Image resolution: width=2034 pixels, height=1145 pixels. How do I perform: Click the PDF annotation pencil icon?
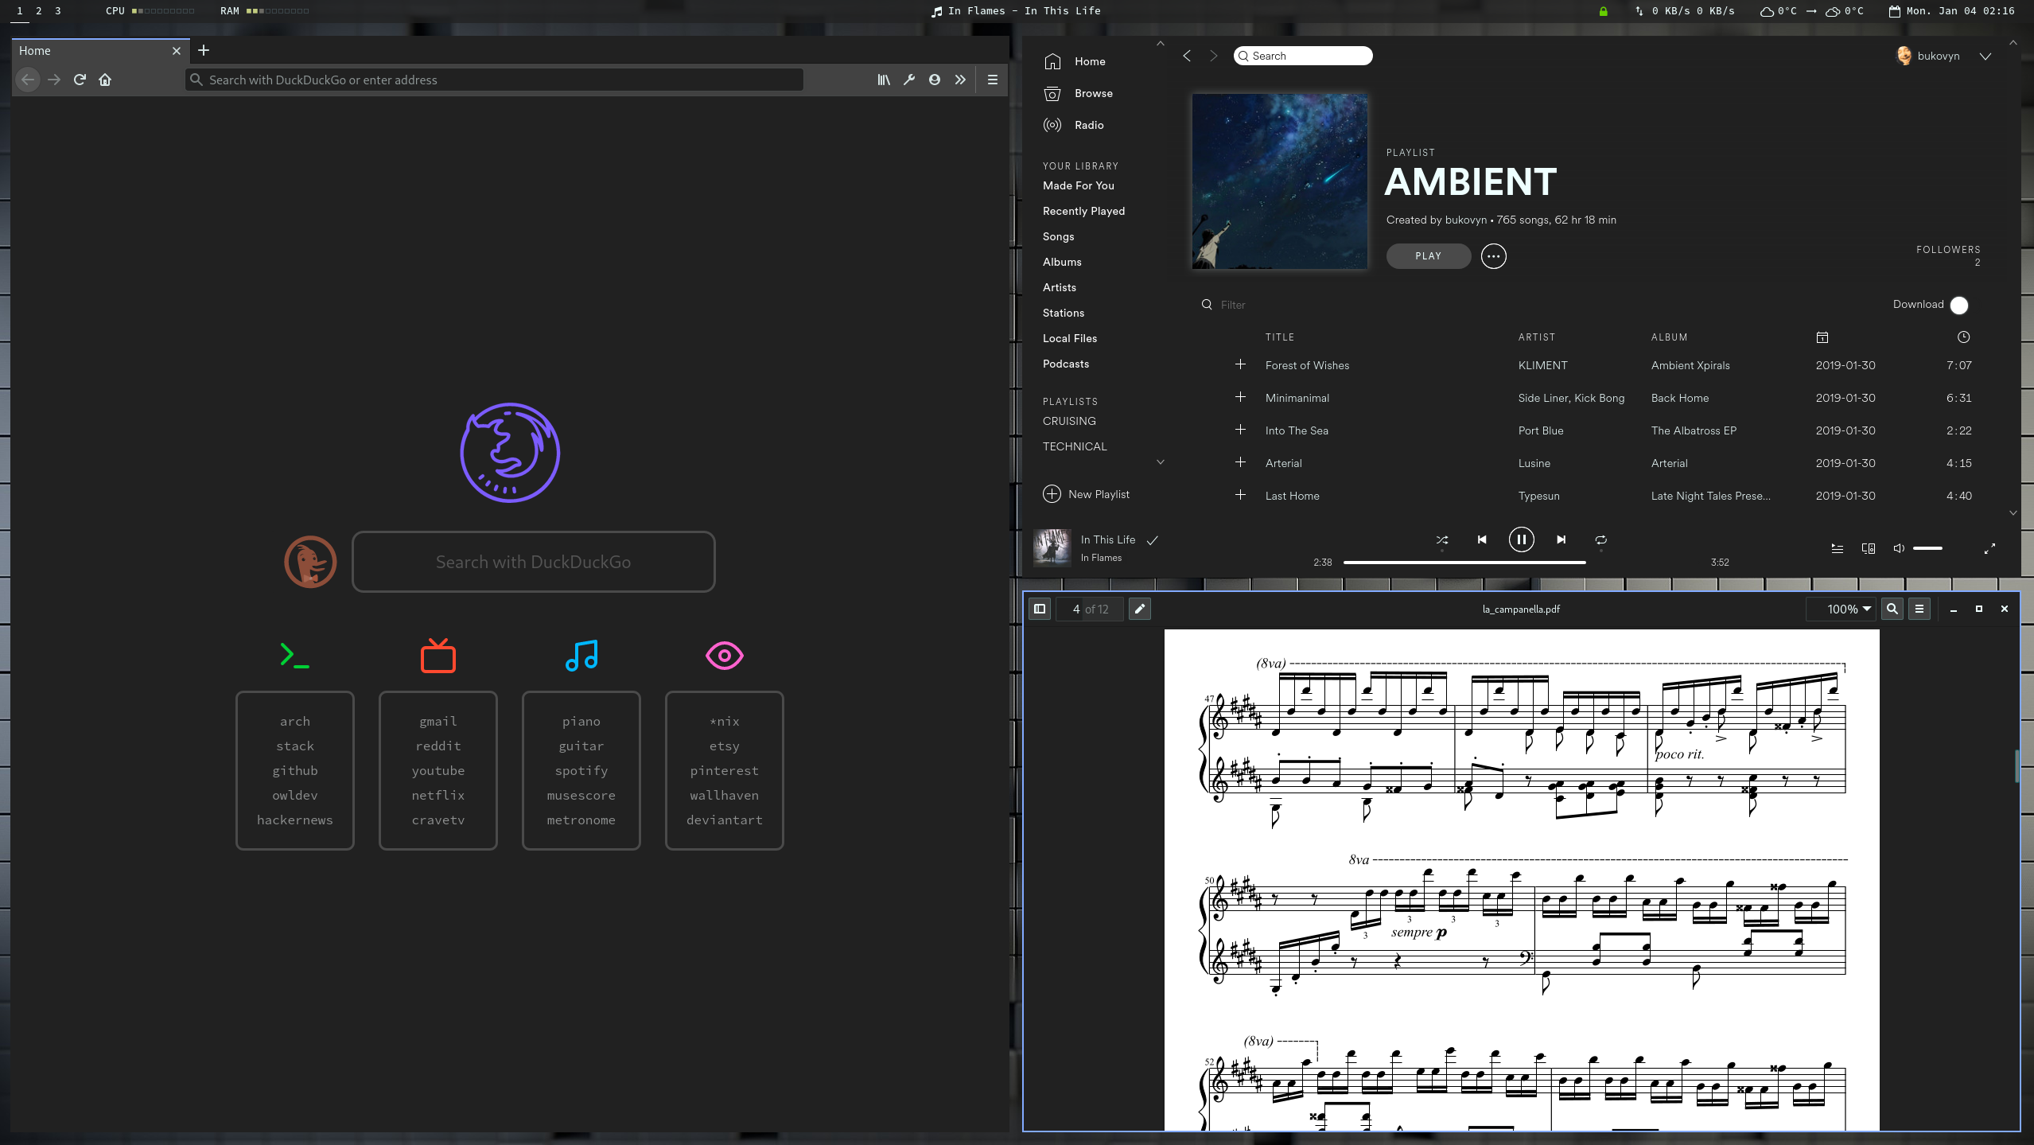click(x=1139, y=609)
